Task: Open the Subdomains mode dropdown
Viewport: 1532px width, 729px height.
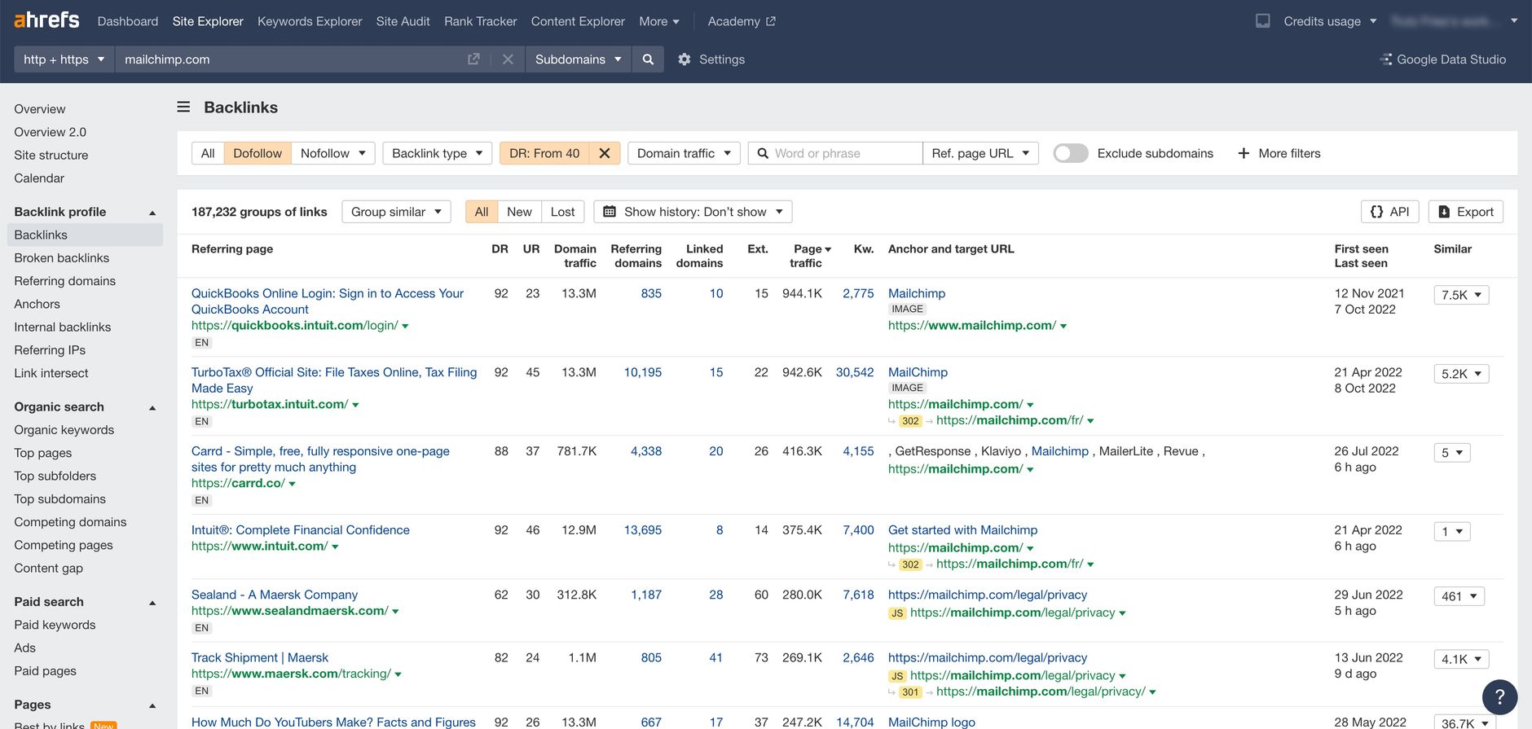Action: 578,59
